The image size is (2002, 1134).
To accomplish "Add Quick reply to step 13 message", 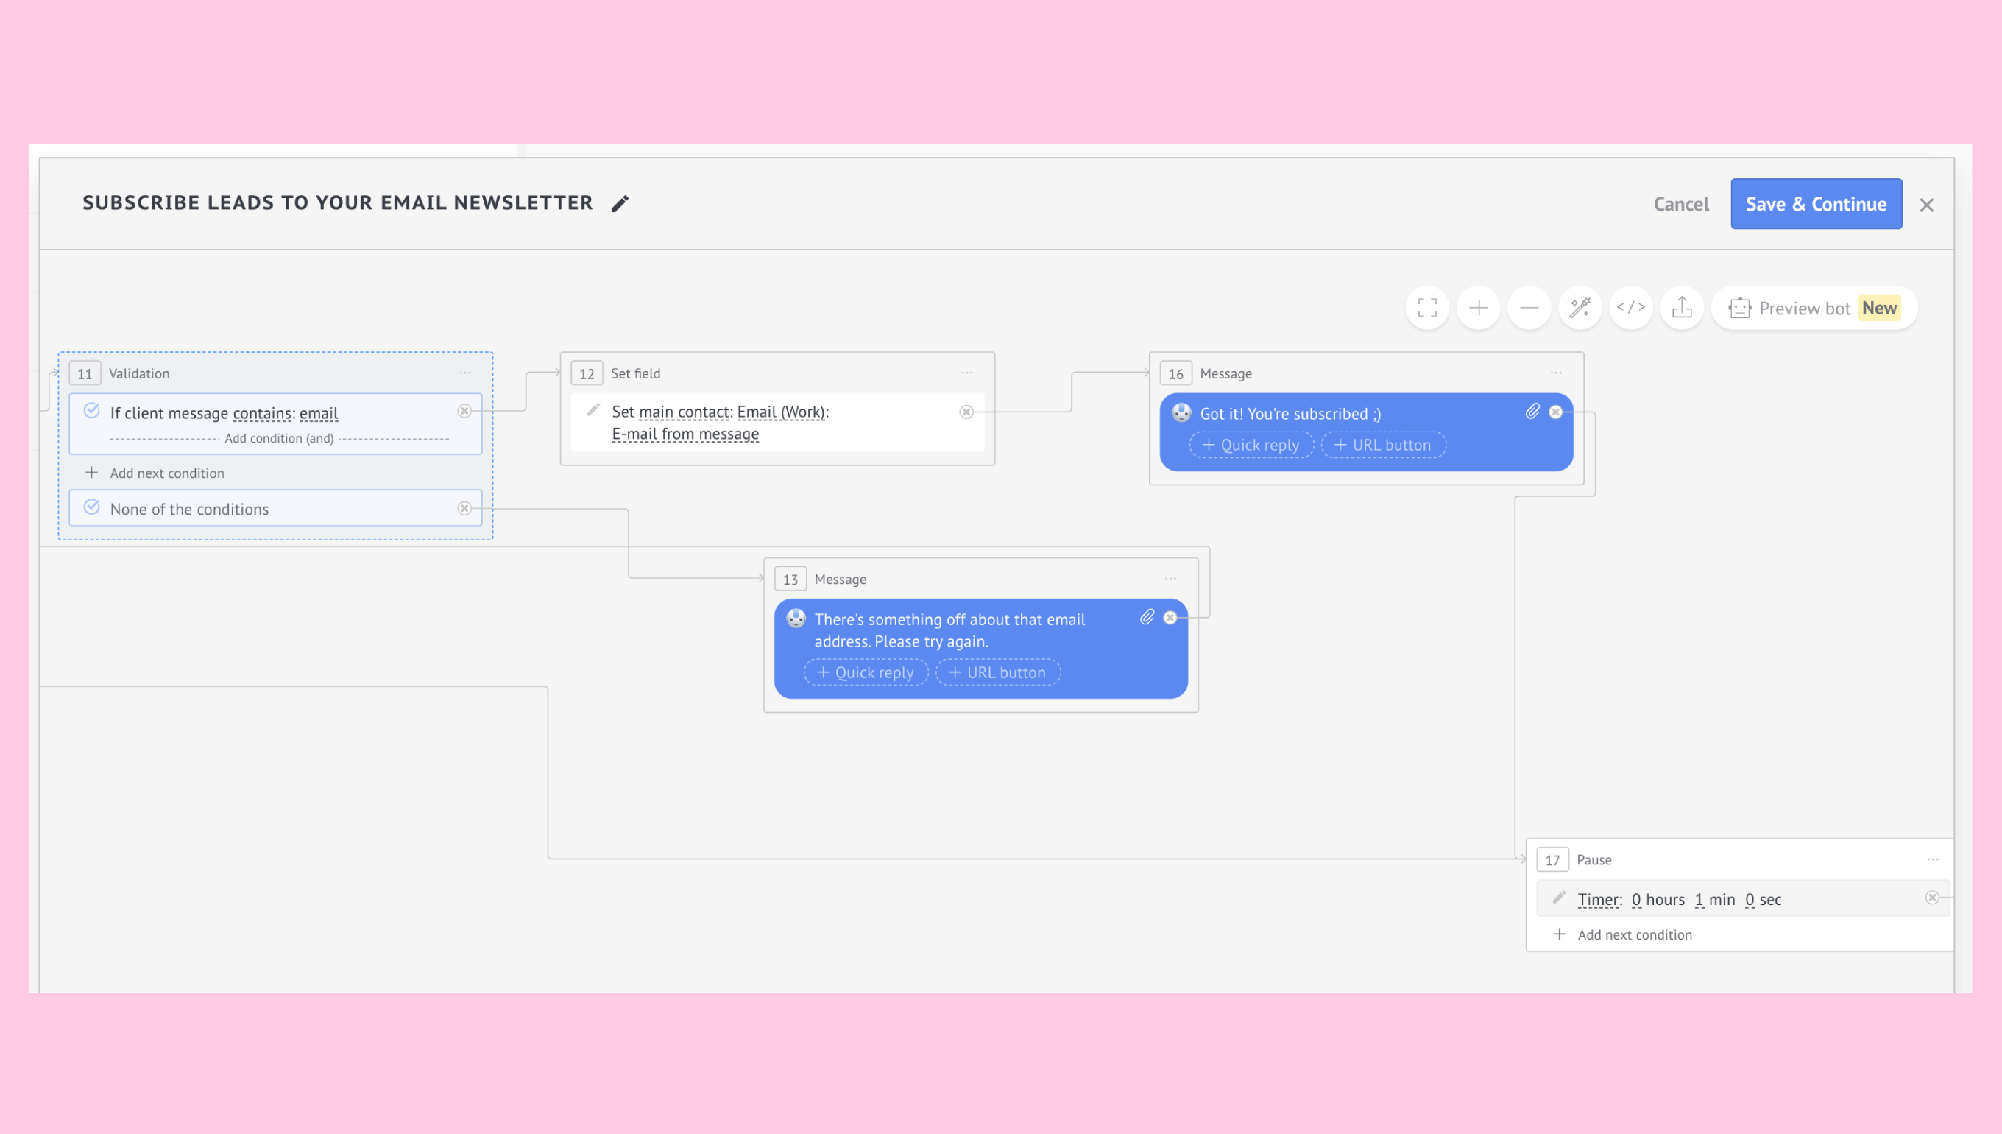I will [866, 673].
